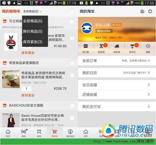Go to 首页 tab in right bottom bar
This screenshot has height=145, width=156.
[x=86, y=133]
